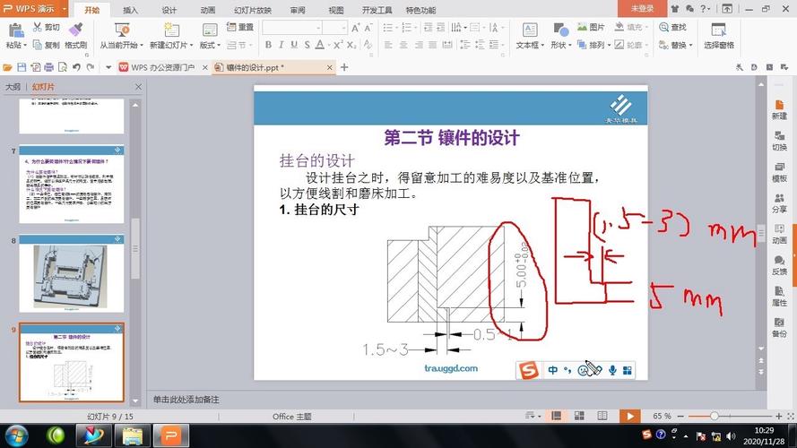797x448 pixels.
Task: Click the zoom in plus button
Action: (778, 416)
